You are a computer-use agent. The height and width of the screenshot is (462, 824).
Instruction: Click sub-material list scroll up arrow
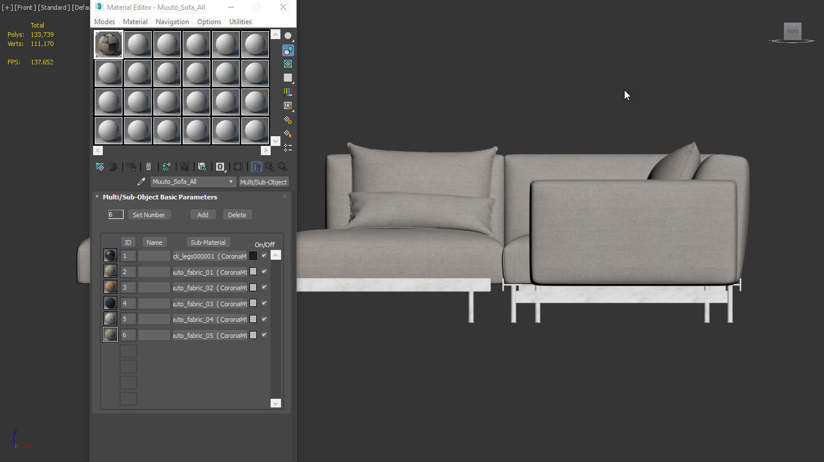click(x=275, y=255)
